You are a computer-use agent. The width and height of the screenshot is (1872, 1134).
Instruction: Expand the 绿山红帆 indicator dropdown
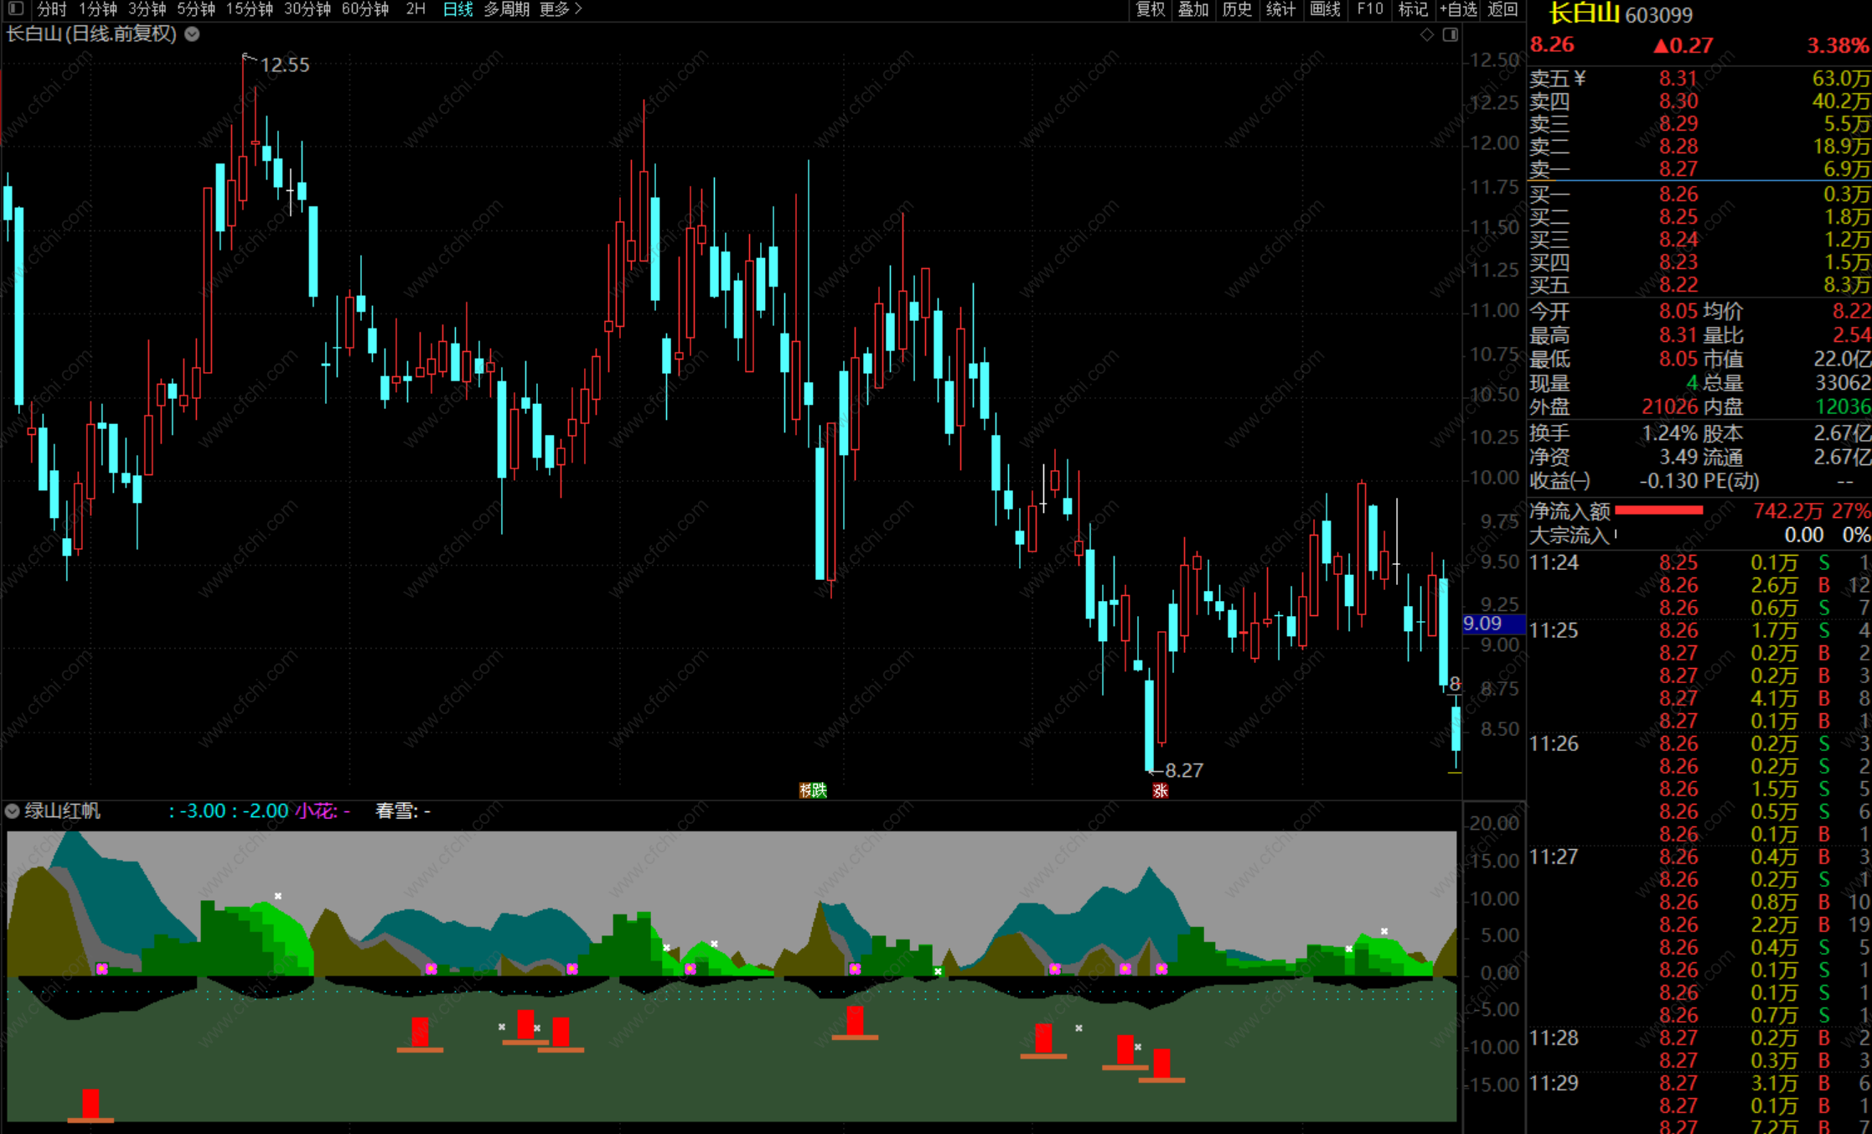[13, 811]
